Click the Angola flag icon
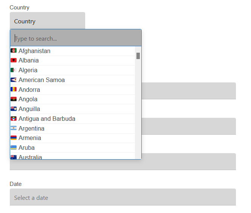Image resolution: width=251 pixels, height=213 pixels. (14, 99)
